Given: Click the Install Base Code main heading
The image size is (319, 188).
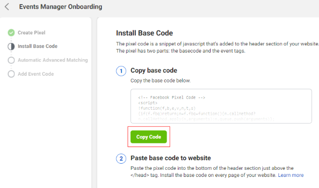Looking at the screenshot, I should 144,33.
